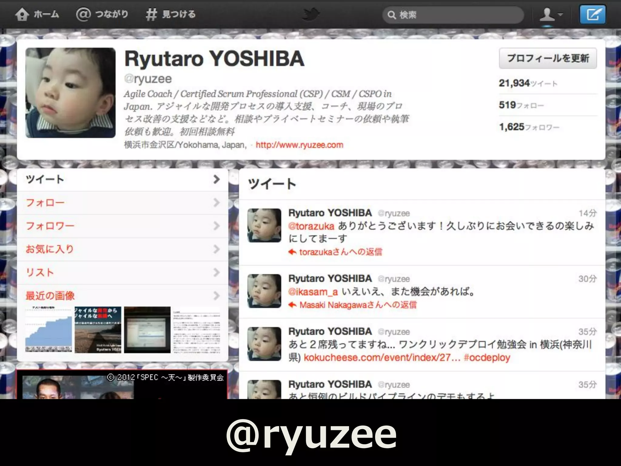The image size is (621, 466).
Task: Open the http://www.ryuzee.com link
Action: [x=299, y=145]
